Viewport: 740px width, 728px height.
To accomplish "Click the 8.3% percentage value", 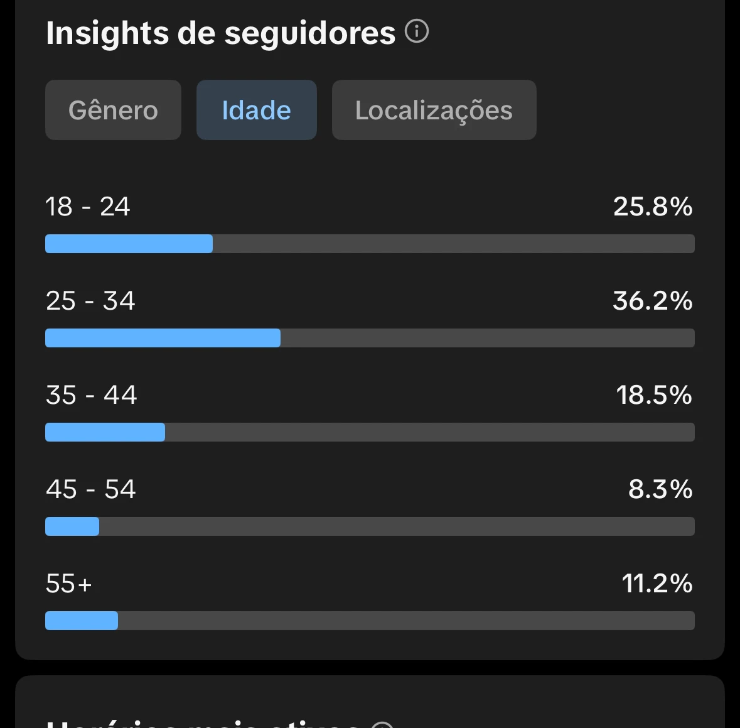I will pos(660,489).
